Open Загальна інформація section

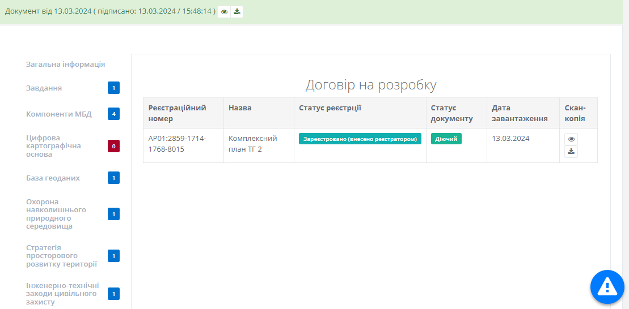[x=65, y=64]
